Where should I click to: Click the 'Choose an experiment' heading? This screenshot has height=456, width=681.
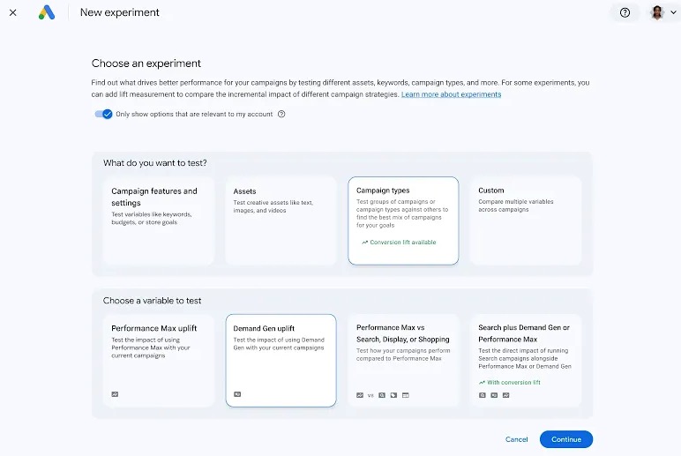tap(146, 64)
